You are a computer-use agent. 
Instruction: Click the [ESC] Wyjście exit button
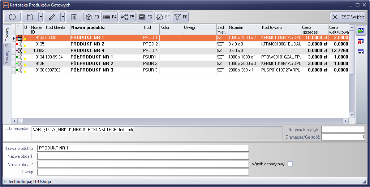coord(347,17)
